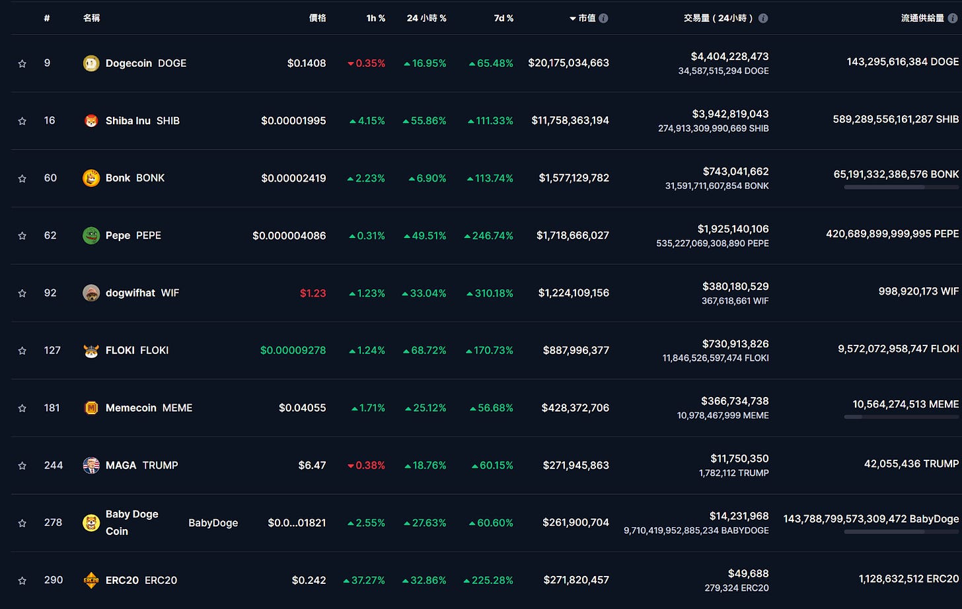
Task: Open market cap info icon in header
Action: point(603,18)
